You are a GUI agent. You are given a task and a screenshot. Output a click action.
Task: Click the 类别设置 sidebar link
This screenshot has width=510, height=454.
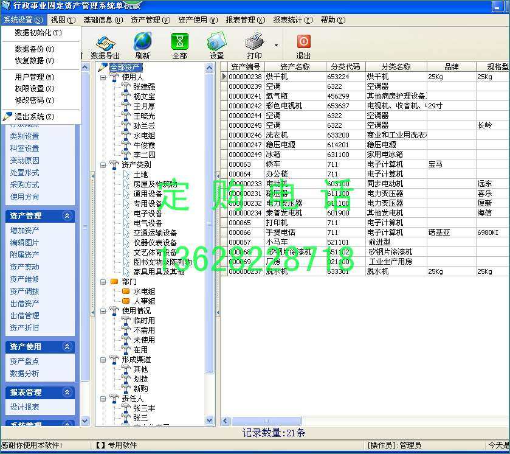[x=24, y=136]
